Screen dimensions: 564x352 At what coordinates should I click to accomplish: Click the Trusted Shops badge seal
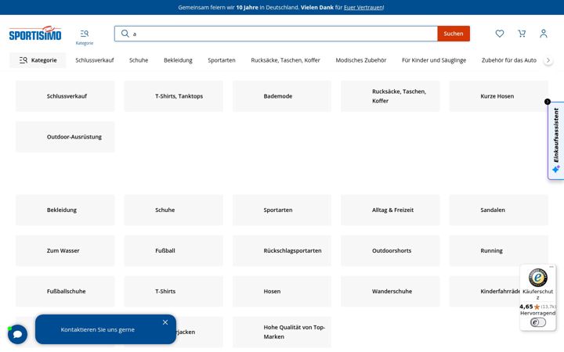(537, 277)
